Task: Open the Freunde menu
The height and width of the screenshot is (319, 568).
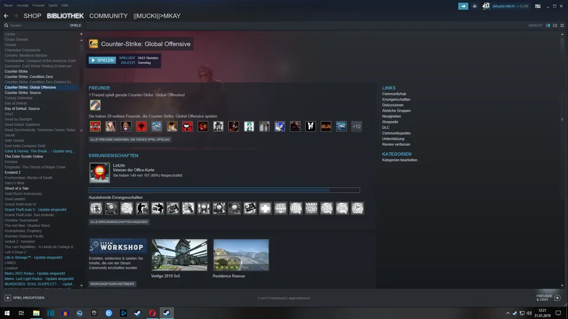Action: (38, 5)
